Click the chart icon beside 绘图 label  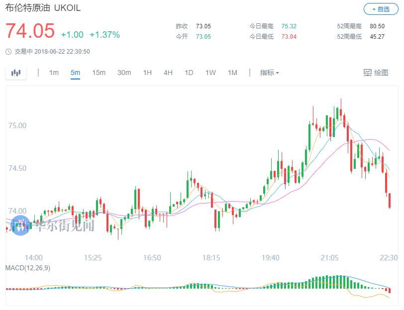367,72
